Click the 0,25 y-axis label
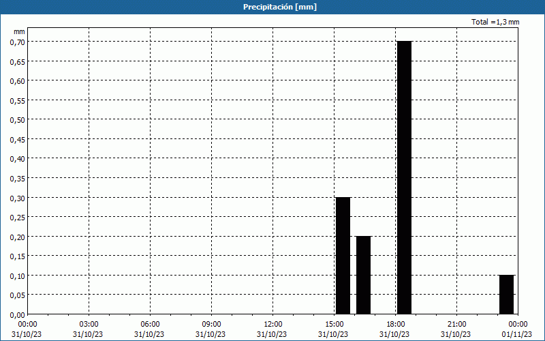The height and width of the screenshot is (341, 545). (x=17, y=218)
